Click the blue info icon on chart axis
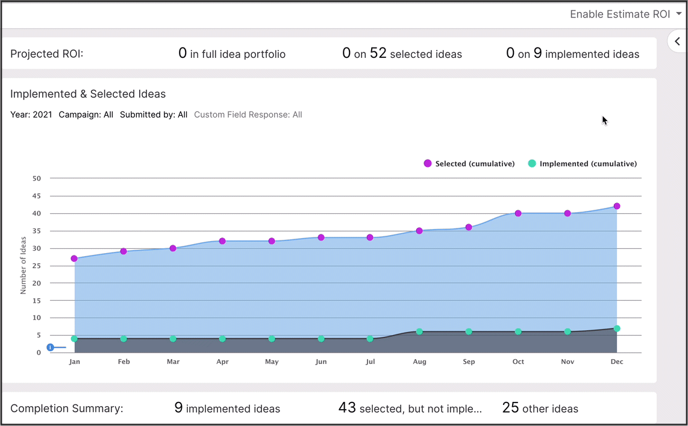Viewport: 688px width, 426px height. point(51,348)
